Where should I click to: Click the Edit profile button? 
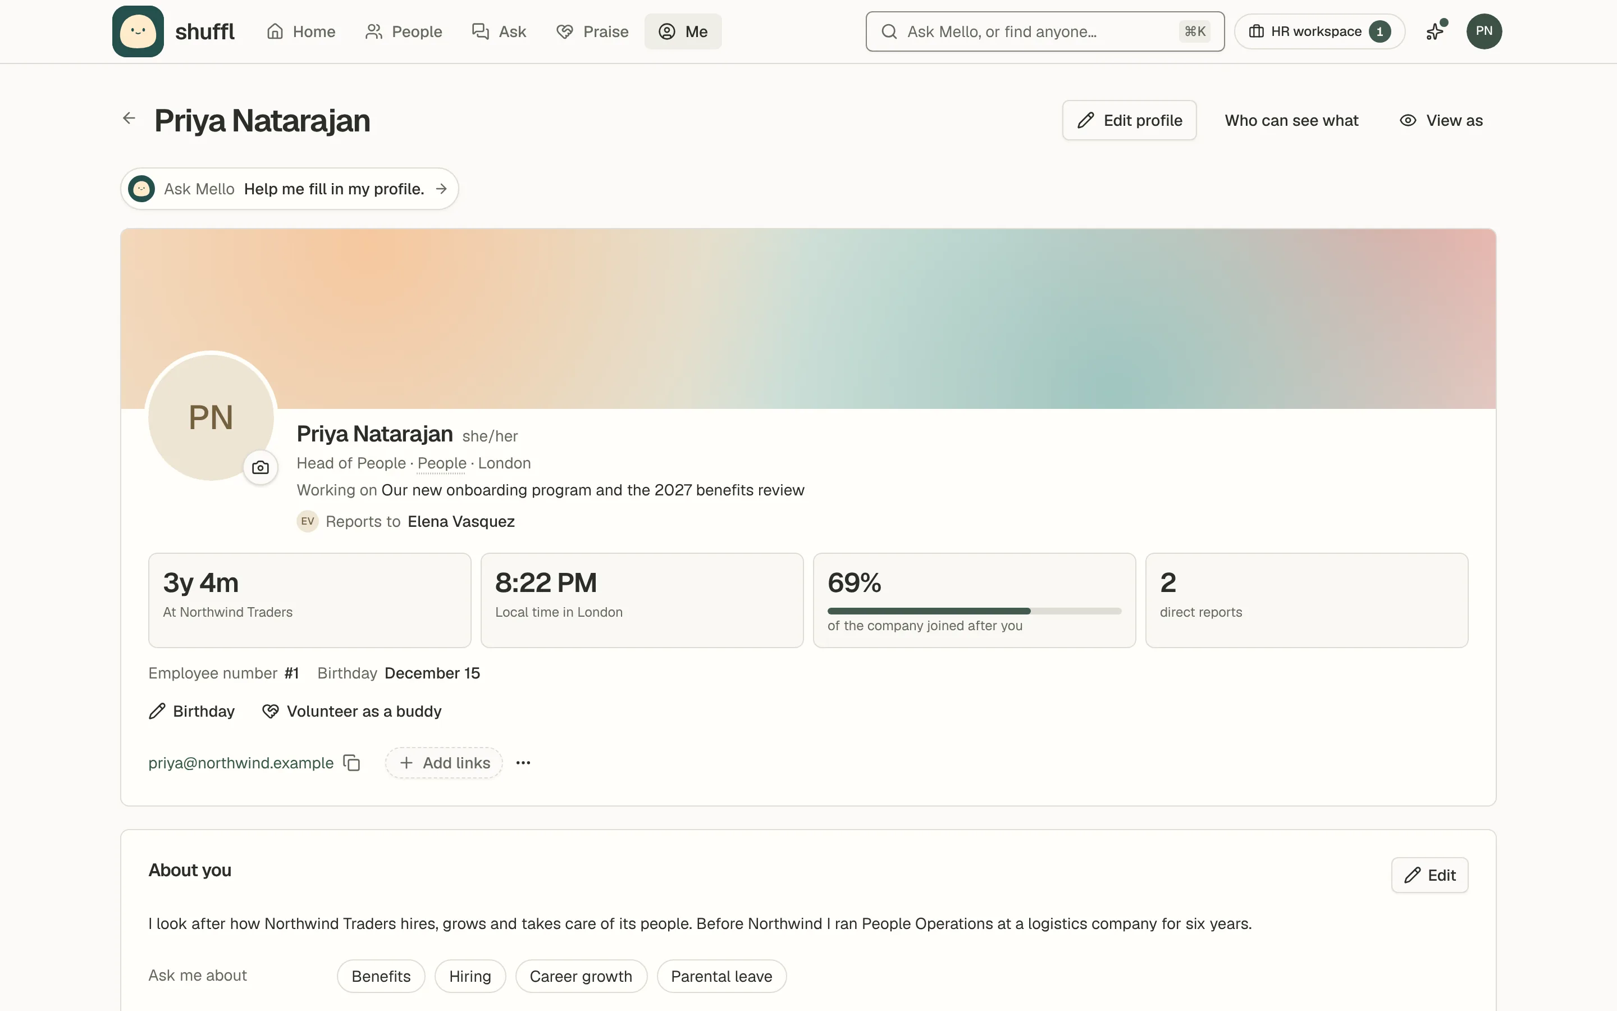coord(1129,120)
